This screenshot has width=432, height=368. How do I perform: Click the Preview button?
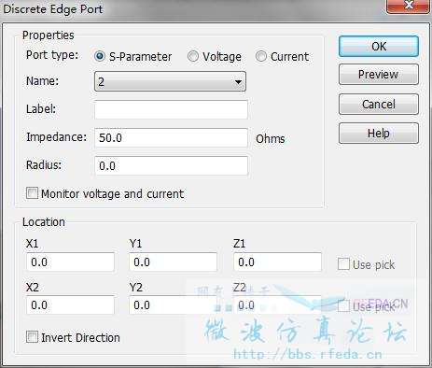(x=379, y=75)
